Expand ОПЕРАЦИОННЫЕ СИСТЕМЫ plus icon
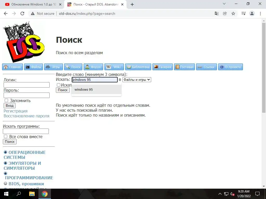The image size is (266, 199). pos(5,152)
